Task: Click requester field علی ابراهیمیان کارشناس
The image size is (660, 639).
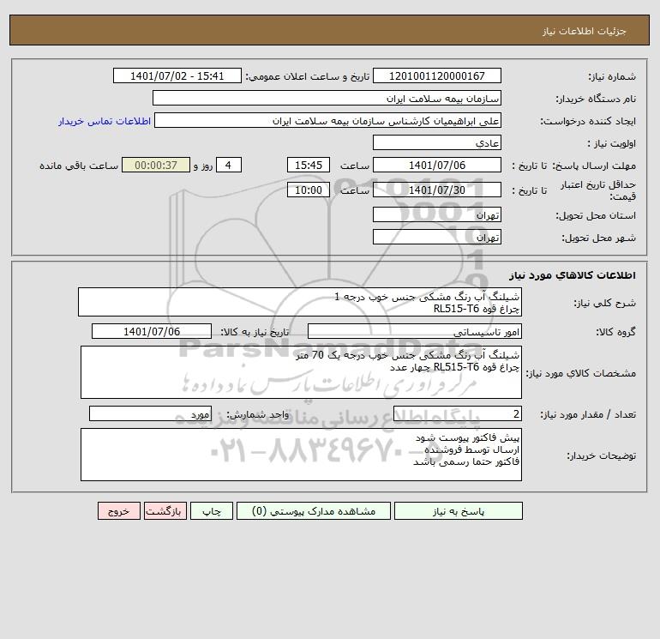Action: point(328,120)
